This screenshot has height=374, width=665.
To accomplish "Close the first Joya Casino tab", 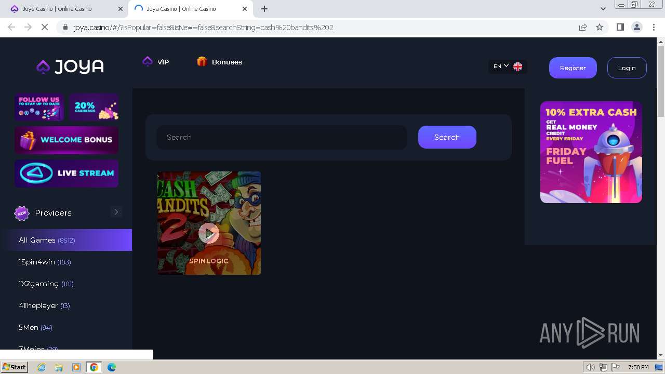I will [121, 9].
